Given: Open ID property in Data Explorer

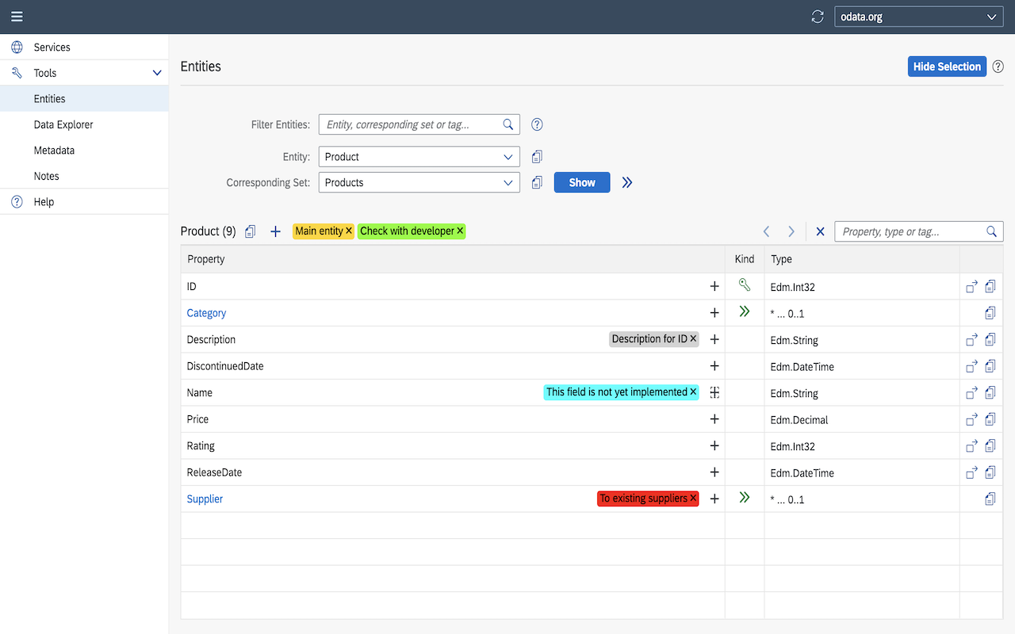Looking at the screenshot, I should pos(971,287).
